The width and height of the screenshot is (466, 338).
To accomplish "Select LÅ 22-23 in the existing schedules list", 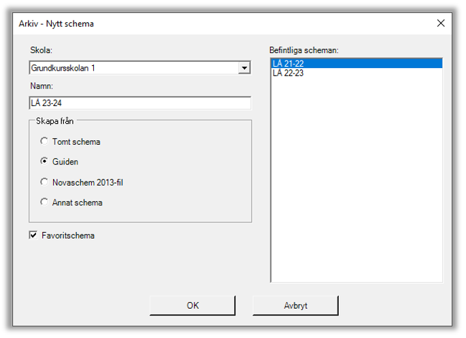I will pos(356,73).
